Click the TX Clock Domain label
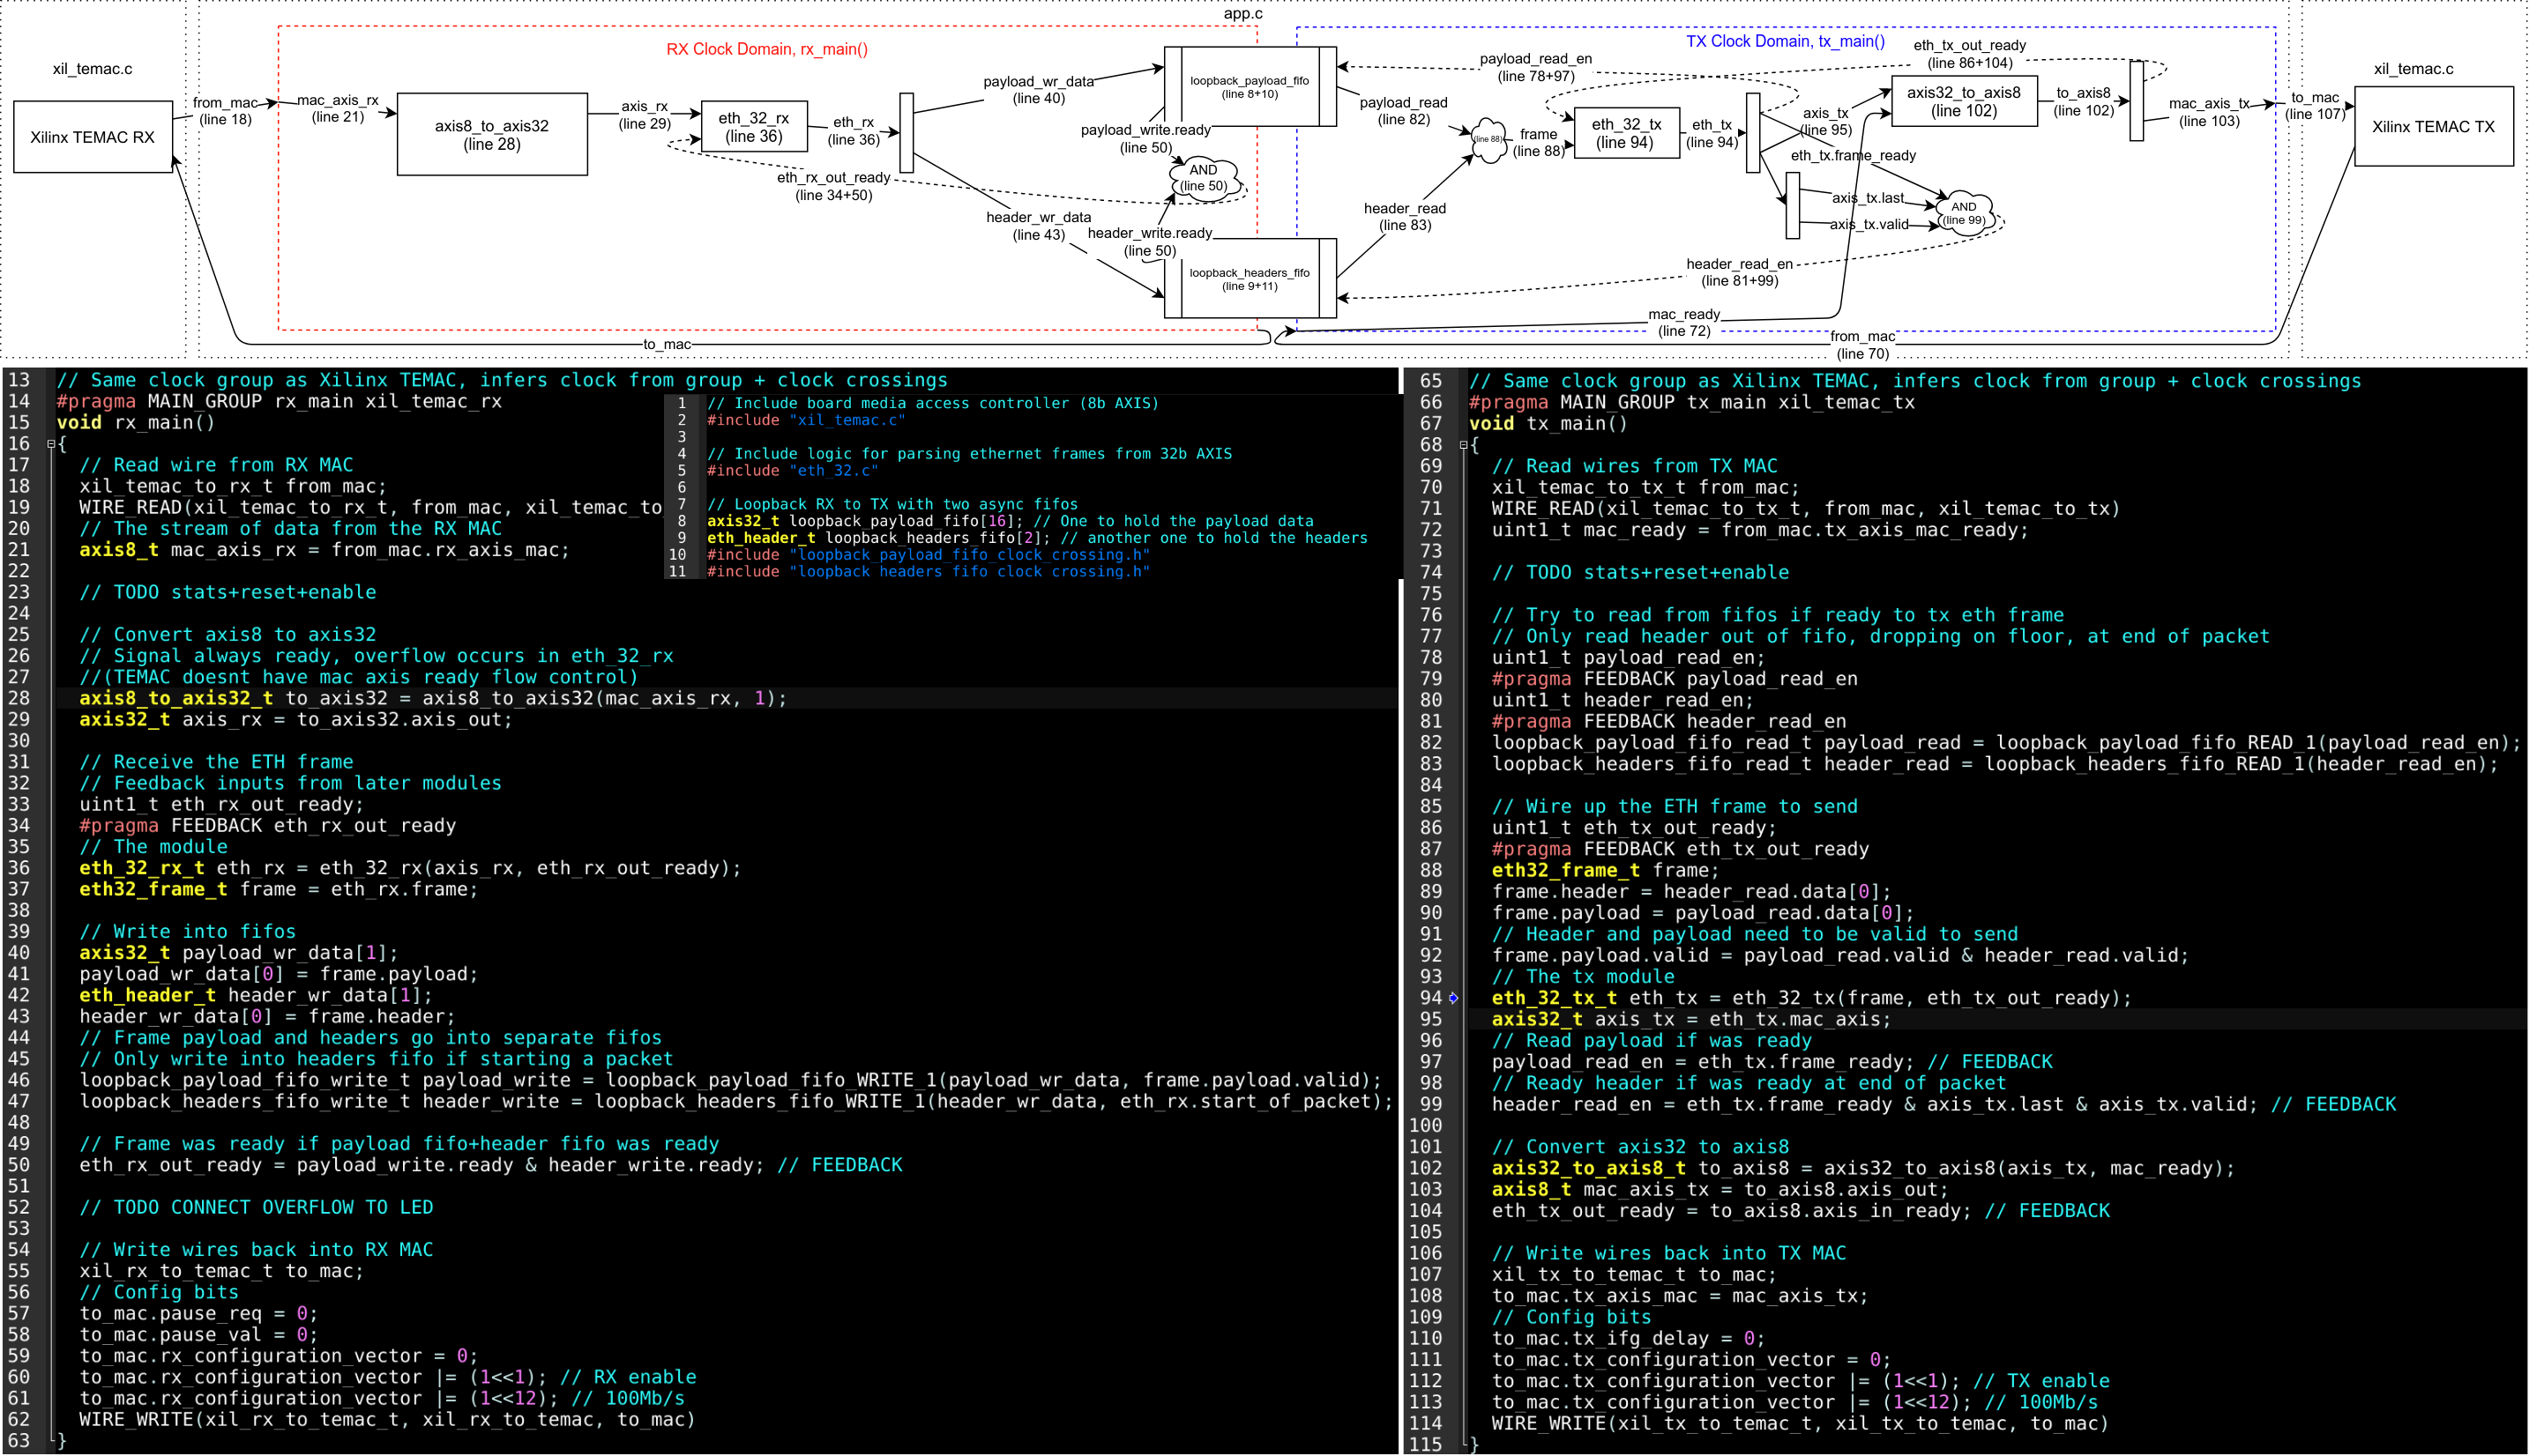Screen dimensions: 2529x1456 click(x=1785, y=41)
